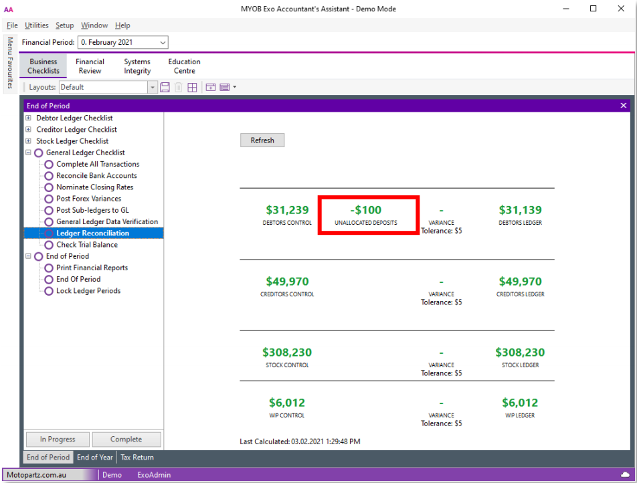
Task: Select the Tax Return bottom tab
Action: coord(137,458)
